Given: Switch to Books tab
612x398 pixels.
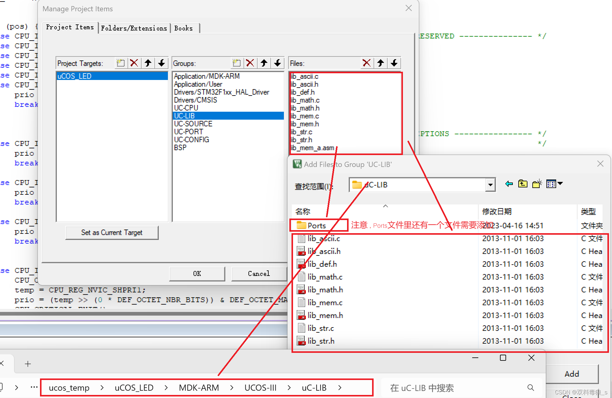Looking at the screenshot, I should tap(184, 28).
